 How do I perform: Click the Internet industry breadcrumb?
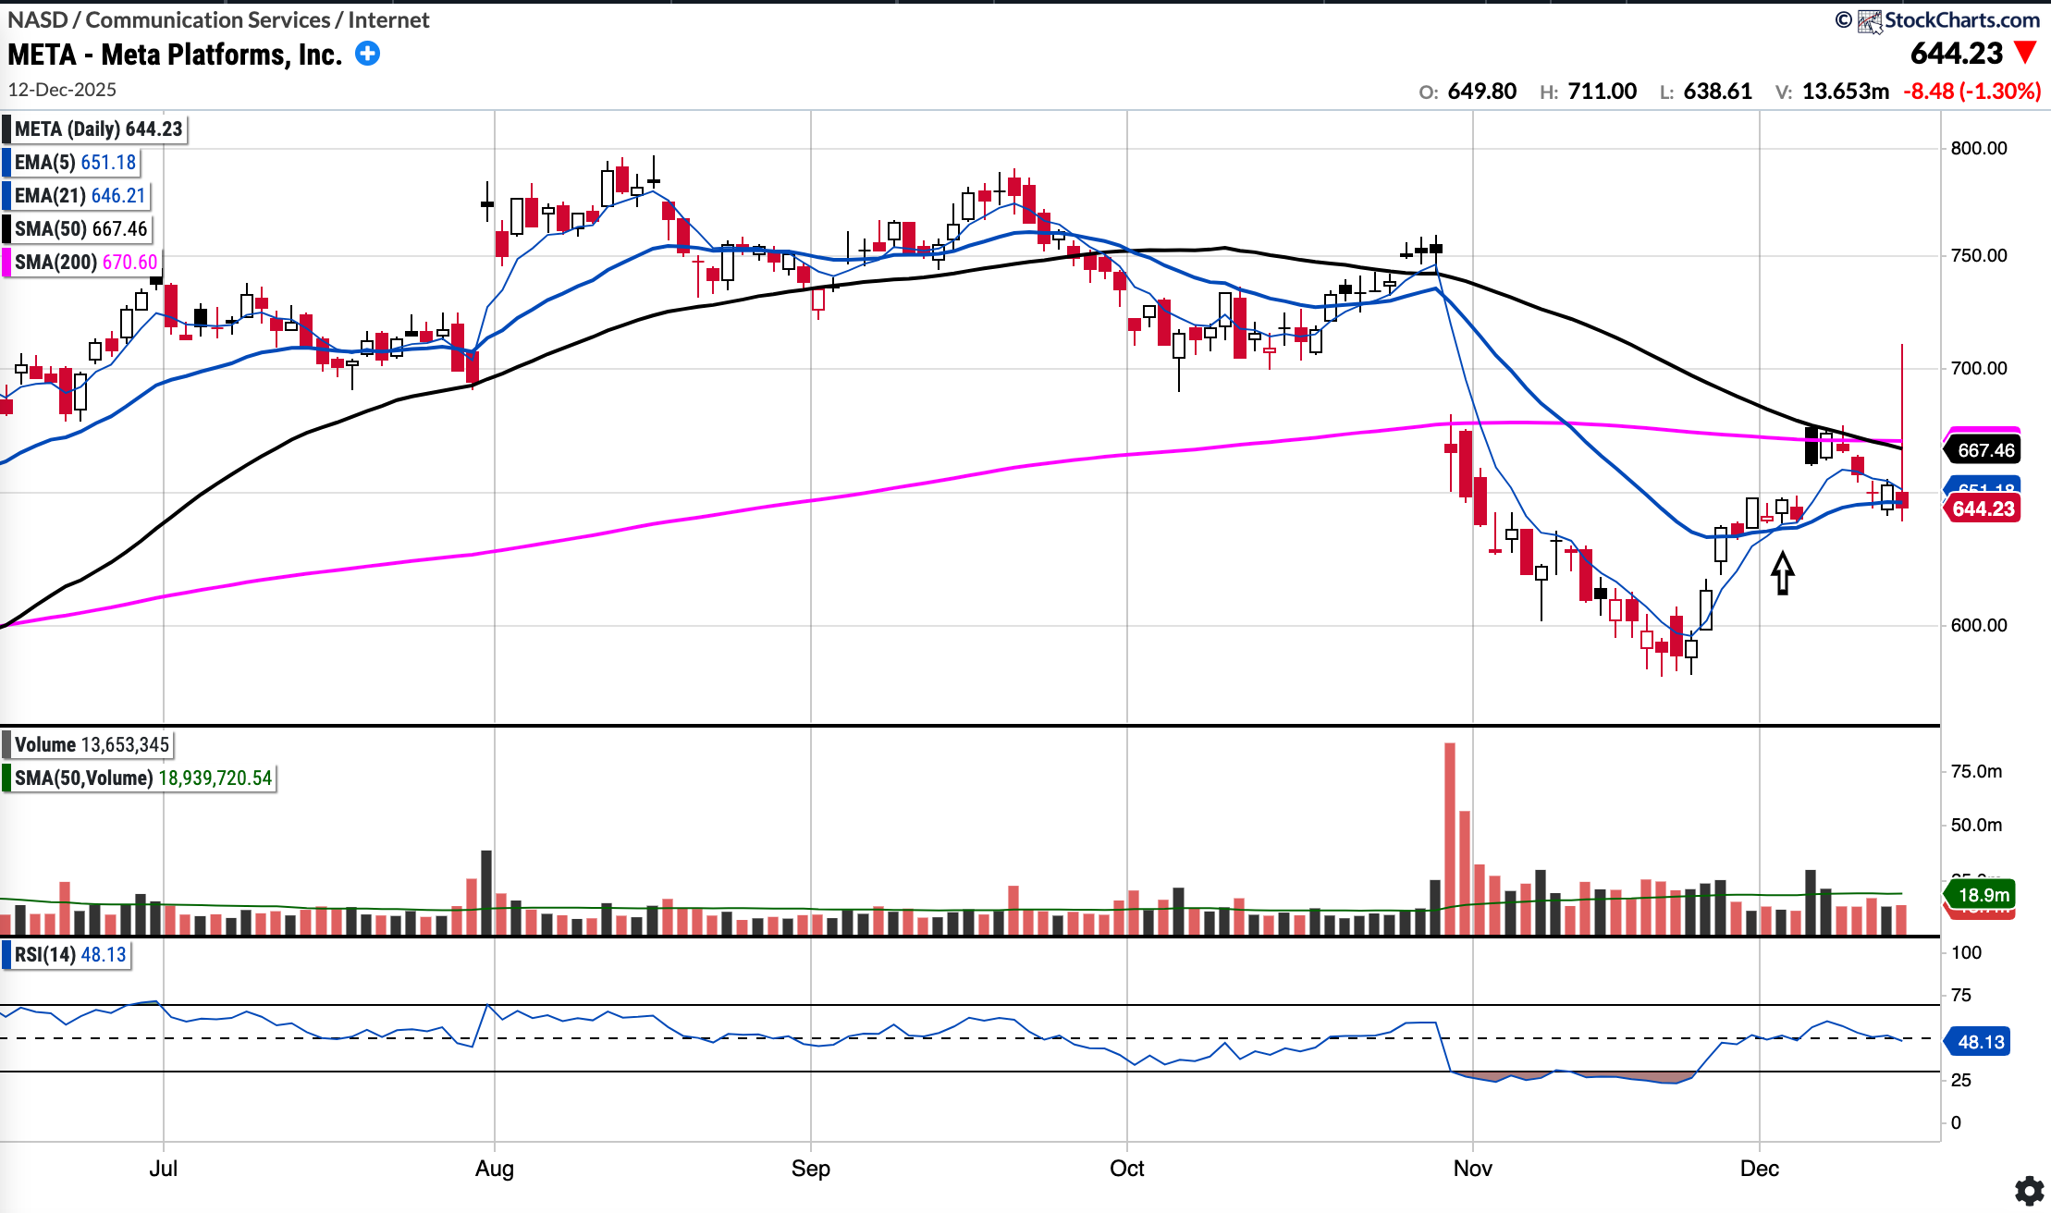pos(388,19)
